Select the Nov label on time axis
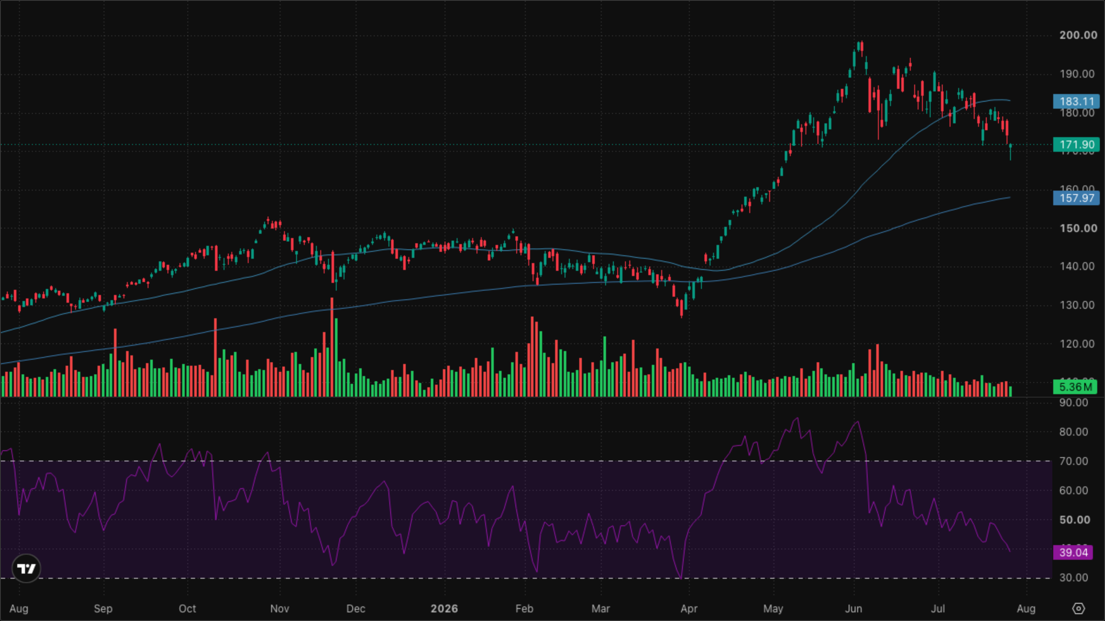Image resolution: width=1105 pixels, height=621 pixels. pos(279,608)
